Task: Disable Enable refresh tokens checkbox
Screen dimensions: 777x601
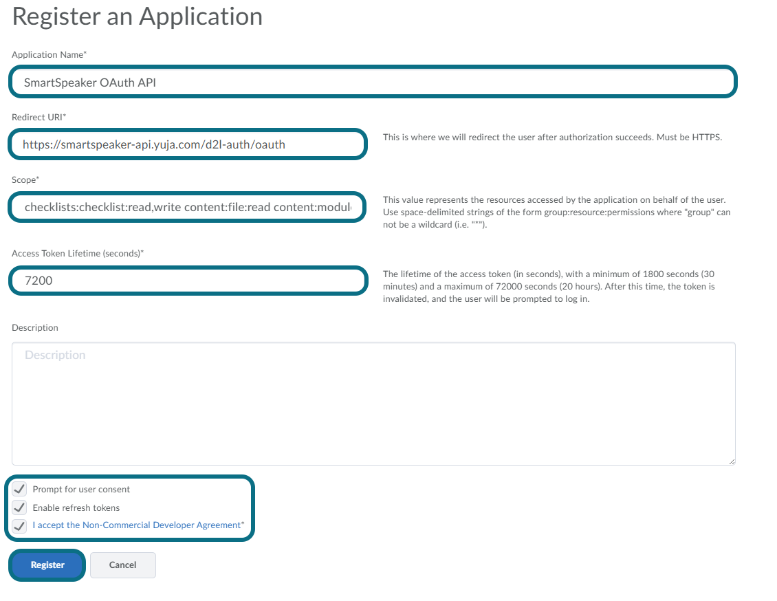Action: 19,507
